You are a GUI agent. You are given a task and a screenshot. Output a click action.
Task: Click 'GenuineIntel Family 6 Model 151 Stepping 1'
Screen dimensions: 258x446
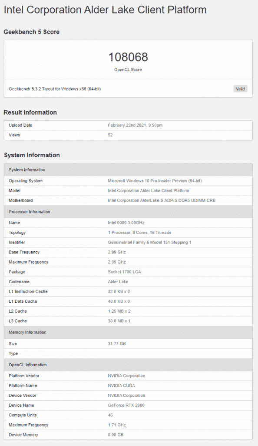click(150, 242)
